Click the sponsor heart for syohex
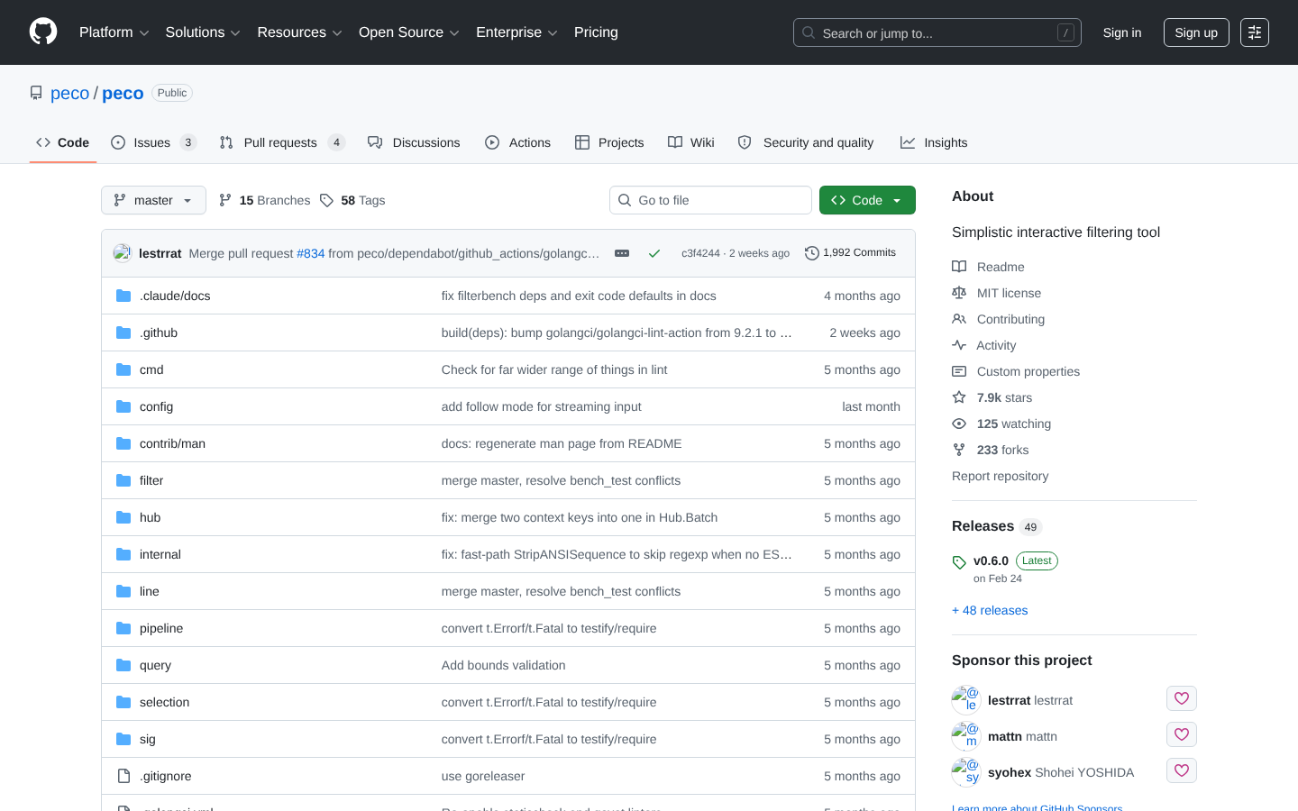Viewport: 1298px width, 811px height. coord(1182,770)
